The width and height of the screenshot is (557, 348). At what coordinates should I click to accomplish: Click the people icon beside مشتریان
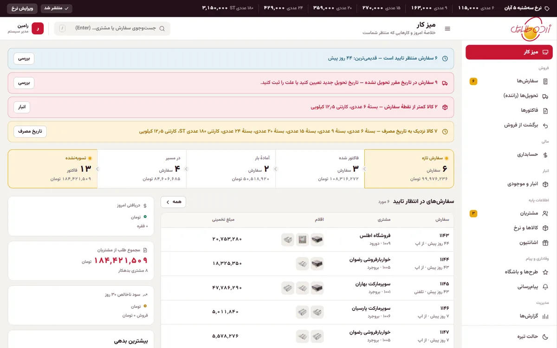click(545, 213)
